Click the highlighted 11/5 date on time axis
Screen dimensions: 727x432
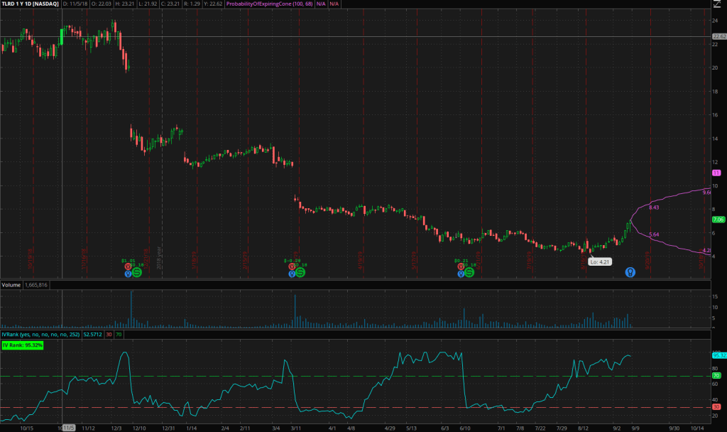[x=68, y=428]
